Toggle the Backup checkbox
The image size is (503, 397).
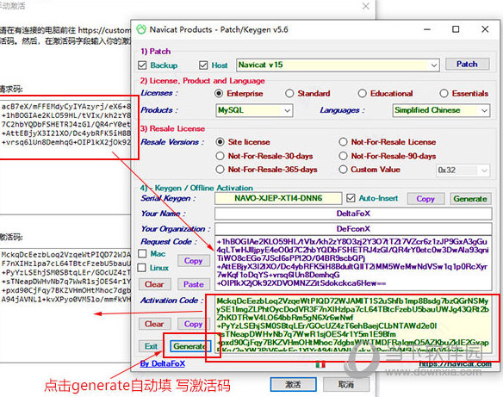[142, 65]
